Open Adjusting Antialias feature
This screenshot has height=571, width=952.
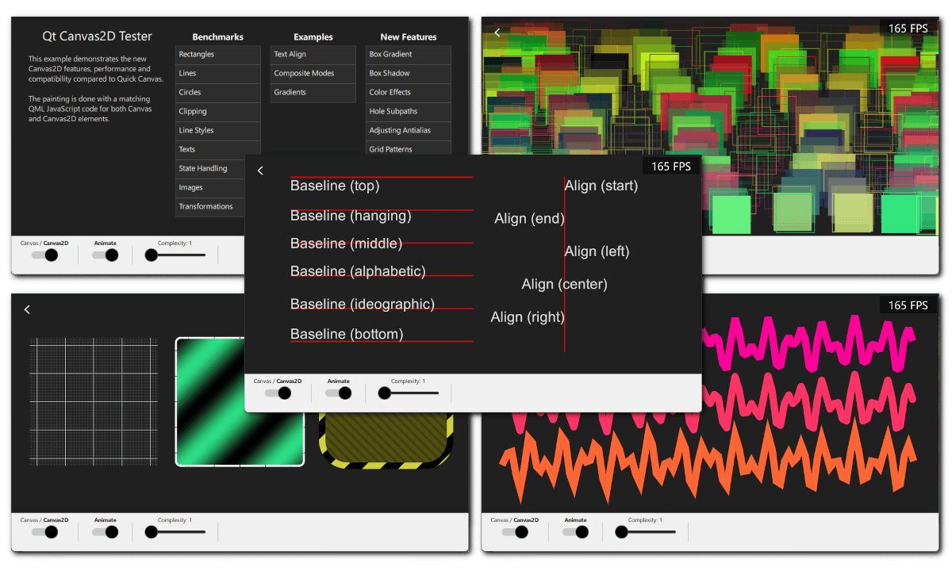click(x=409, y=131)
